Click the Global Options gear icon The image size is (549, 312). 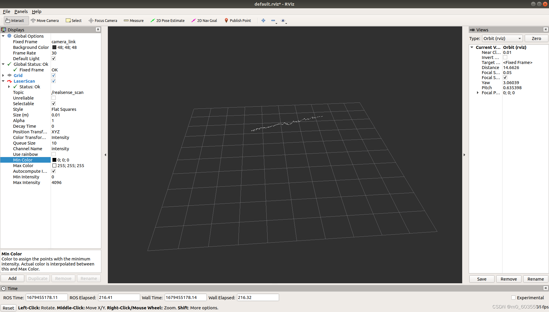click(x=9, y=36)
